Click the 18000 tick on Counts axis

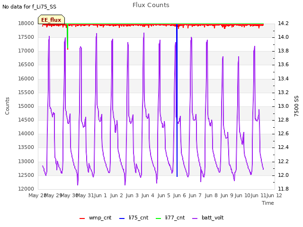click(x=26, y=23)
